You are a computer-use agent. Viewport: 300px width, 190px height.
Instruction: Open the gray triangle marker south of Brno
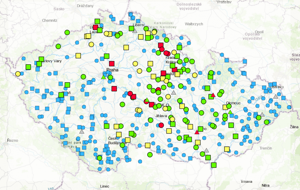coord(206,150)
